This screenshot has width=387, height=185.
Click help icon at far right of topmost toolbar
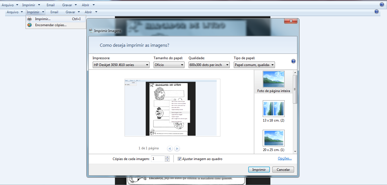pyautogui.click(x=382, y=5)
